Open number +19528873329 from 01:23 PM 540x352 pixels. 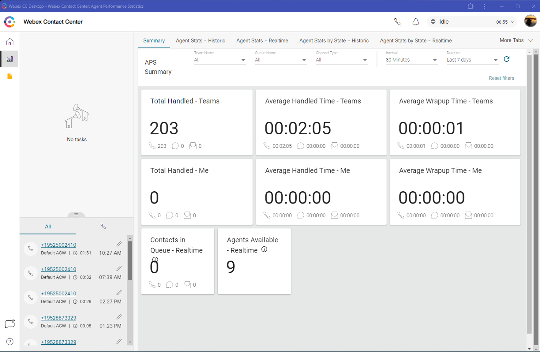pos(59,318)
